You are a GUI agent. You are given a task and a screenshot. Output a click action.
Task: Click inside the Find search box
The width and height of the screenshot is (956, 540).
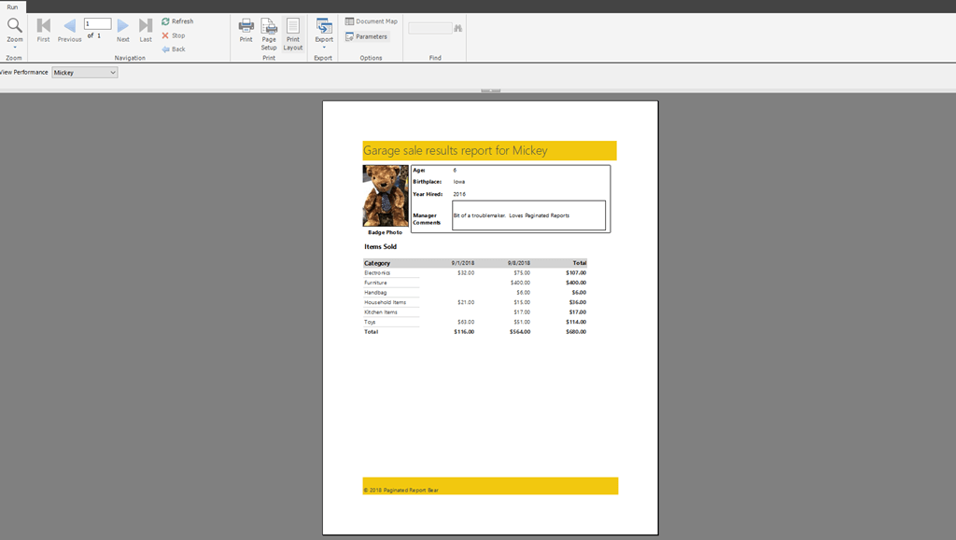point(429,27)
